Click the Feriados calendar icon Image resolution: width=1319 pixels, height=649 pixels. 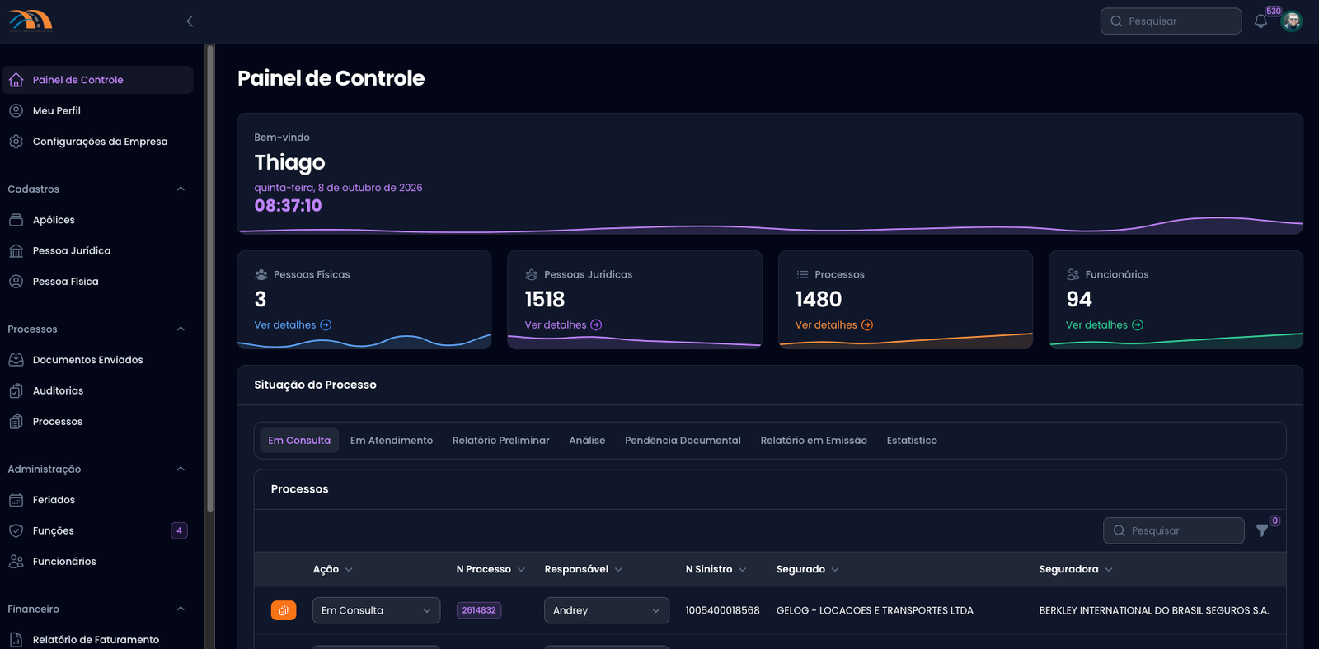[x=16, y=500]
